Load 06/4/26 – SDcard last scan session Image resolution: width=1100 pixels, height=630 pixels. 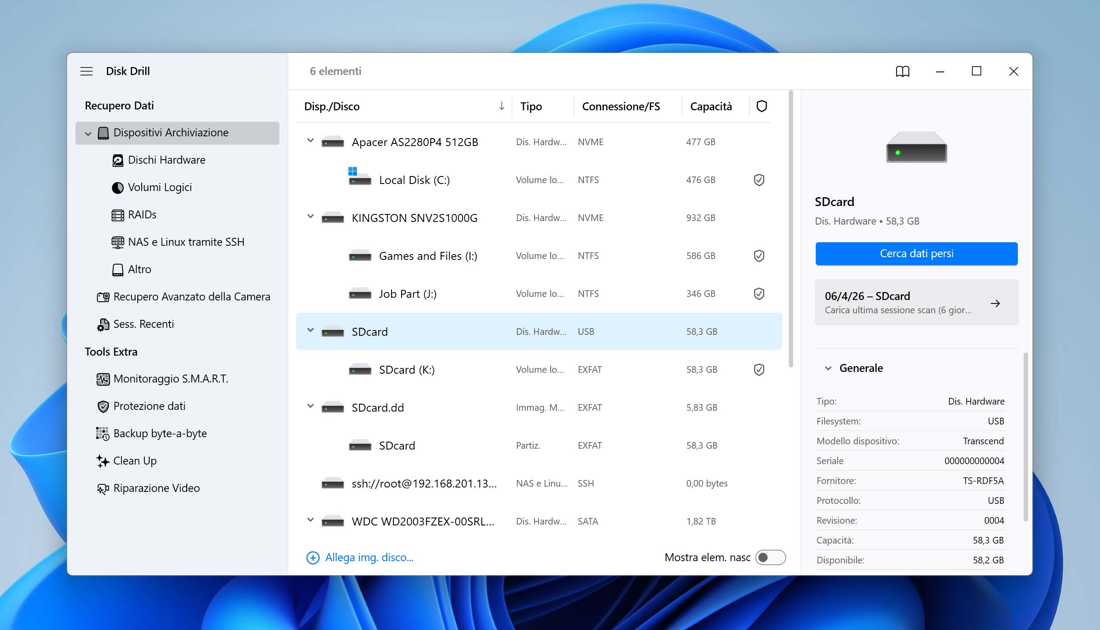pyautogui.click(x=916, y=303)
